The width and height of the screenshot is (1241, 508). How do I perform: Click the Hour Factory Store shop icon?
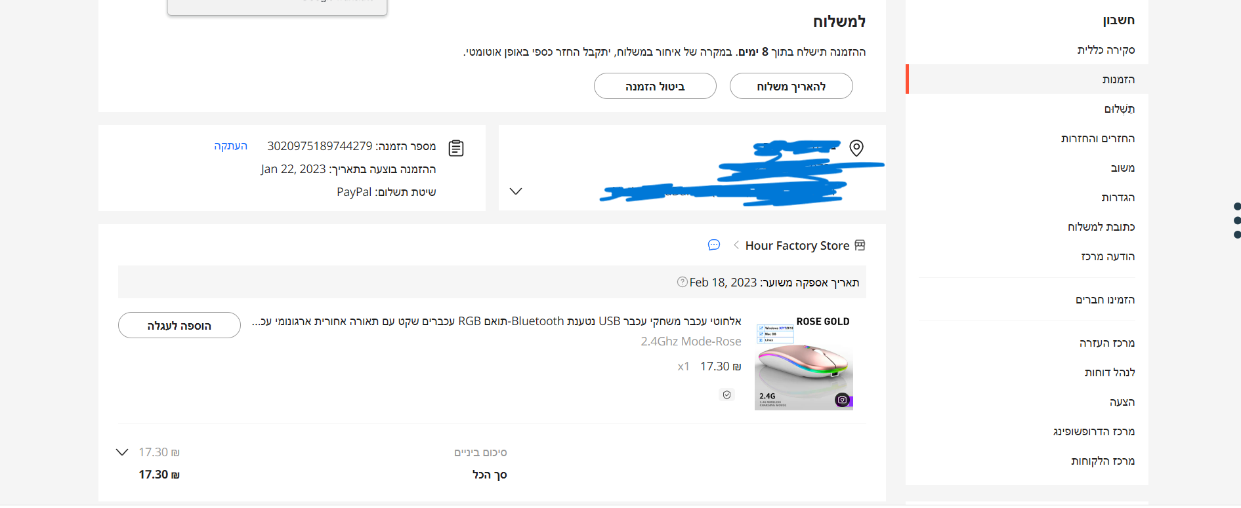(x=860, y=245)
